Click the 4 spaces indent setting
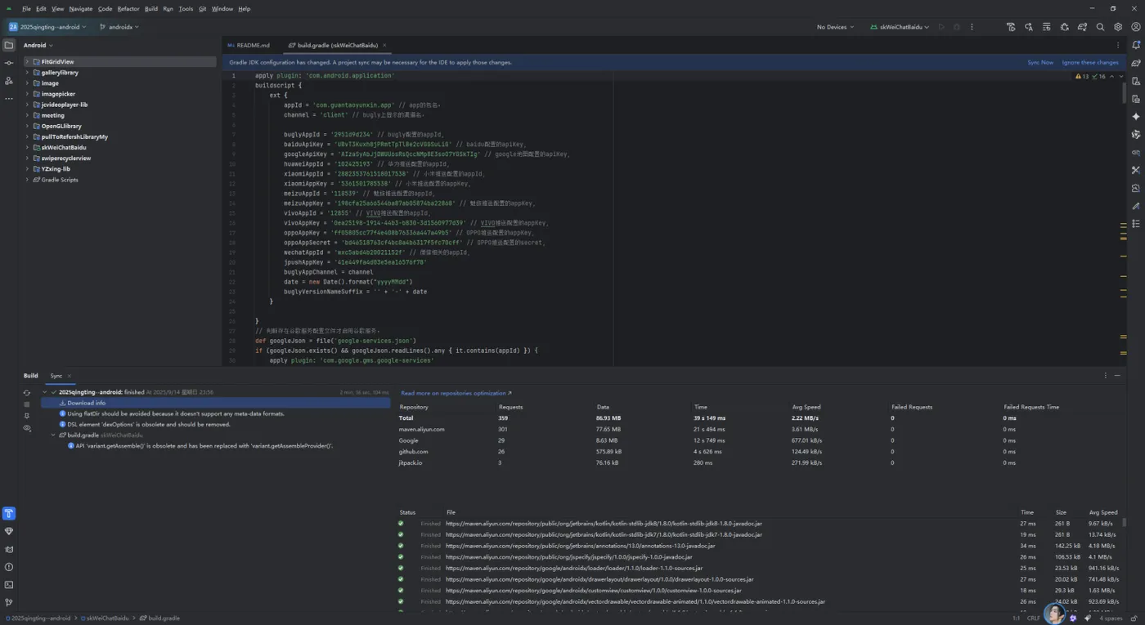The image size is (1145, 625). pyautogui.click(x=1111, y=618)
